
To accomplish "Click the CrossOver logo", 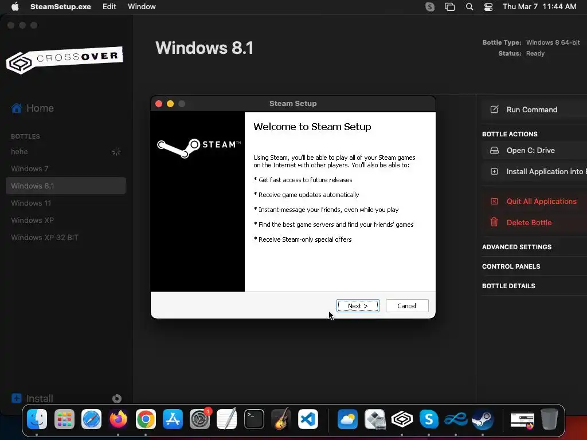I will tap(64, 60).
